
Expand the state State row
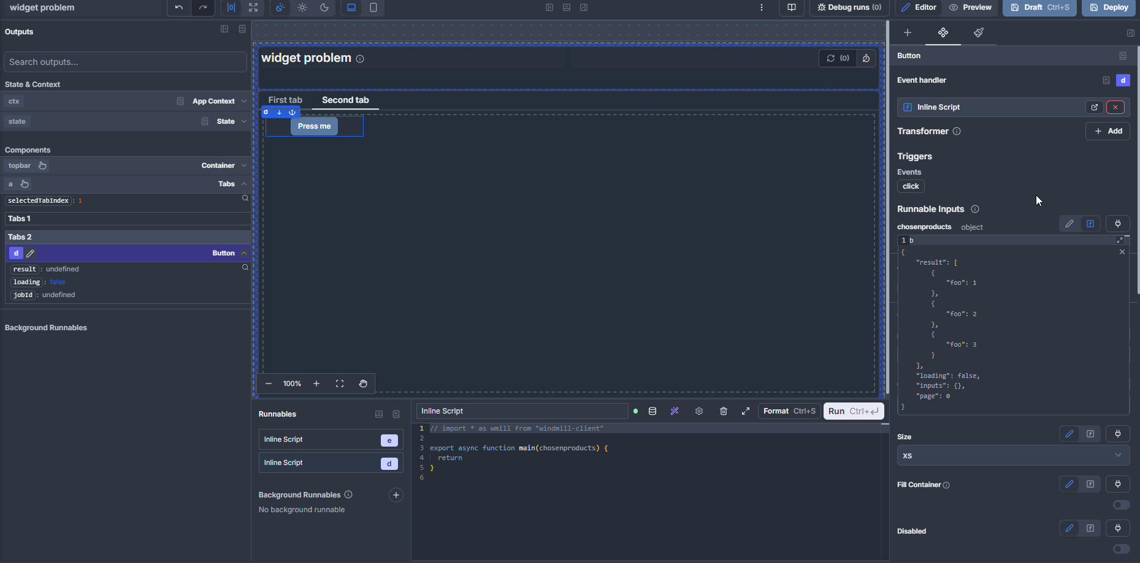pos(125,121)
